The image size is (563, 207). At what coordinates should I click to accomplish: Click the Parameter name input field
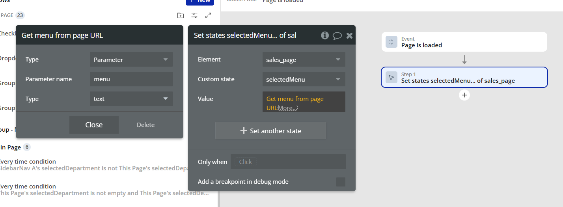(x=131, y=79)
